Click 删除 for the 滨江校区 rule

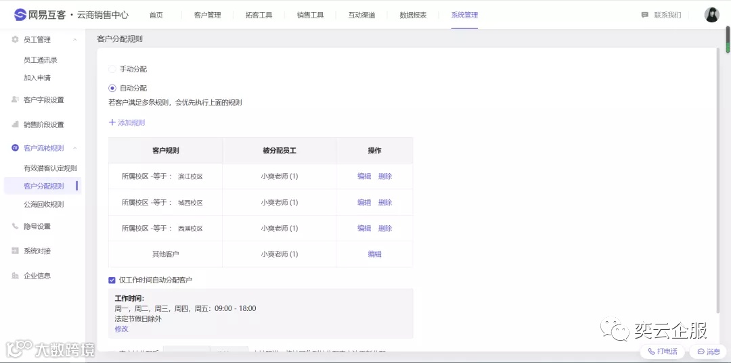(385, 176)
